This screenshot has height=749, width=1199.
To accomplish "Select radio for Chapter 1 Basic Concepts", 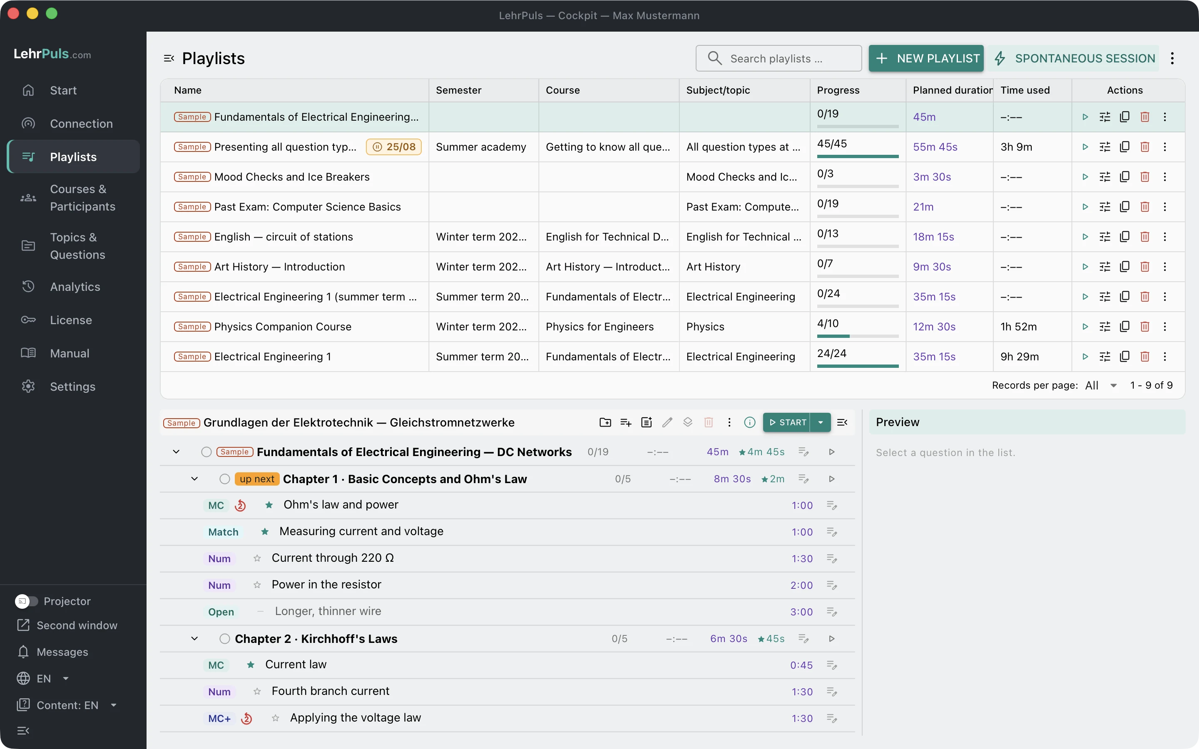I will click(x=225, y=479).
